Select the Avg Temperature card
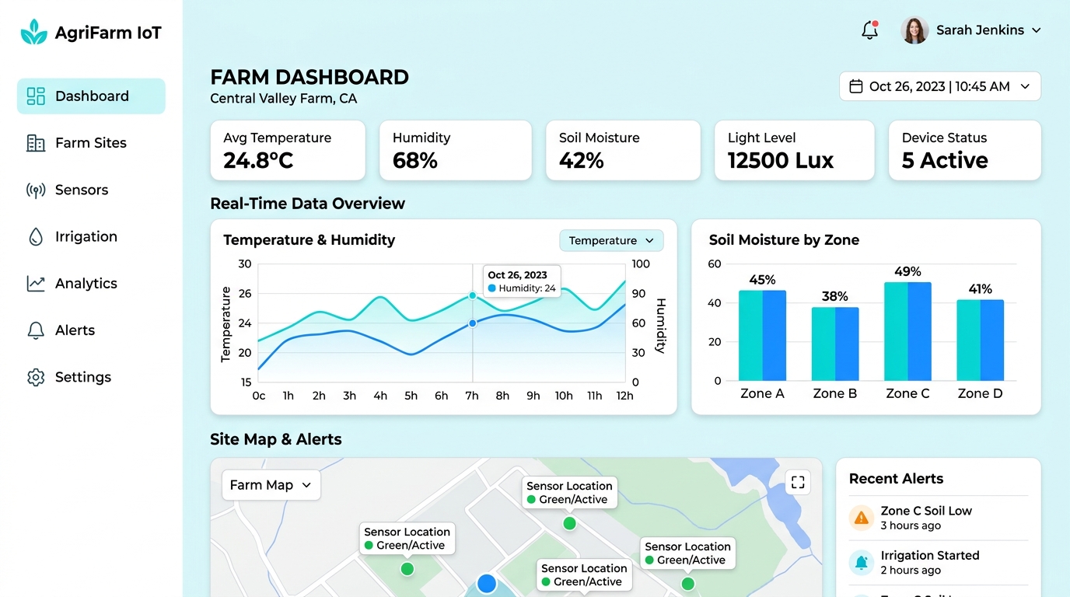Image resolution: width=1070 pixels, height=597 pixels. coord(288,150)
